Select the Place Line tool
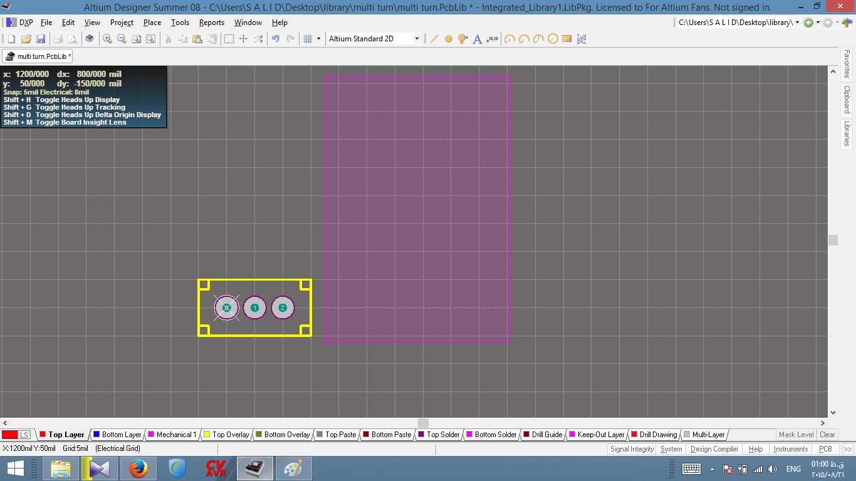This screenshot has width=856, height=481. coord(434,39)
